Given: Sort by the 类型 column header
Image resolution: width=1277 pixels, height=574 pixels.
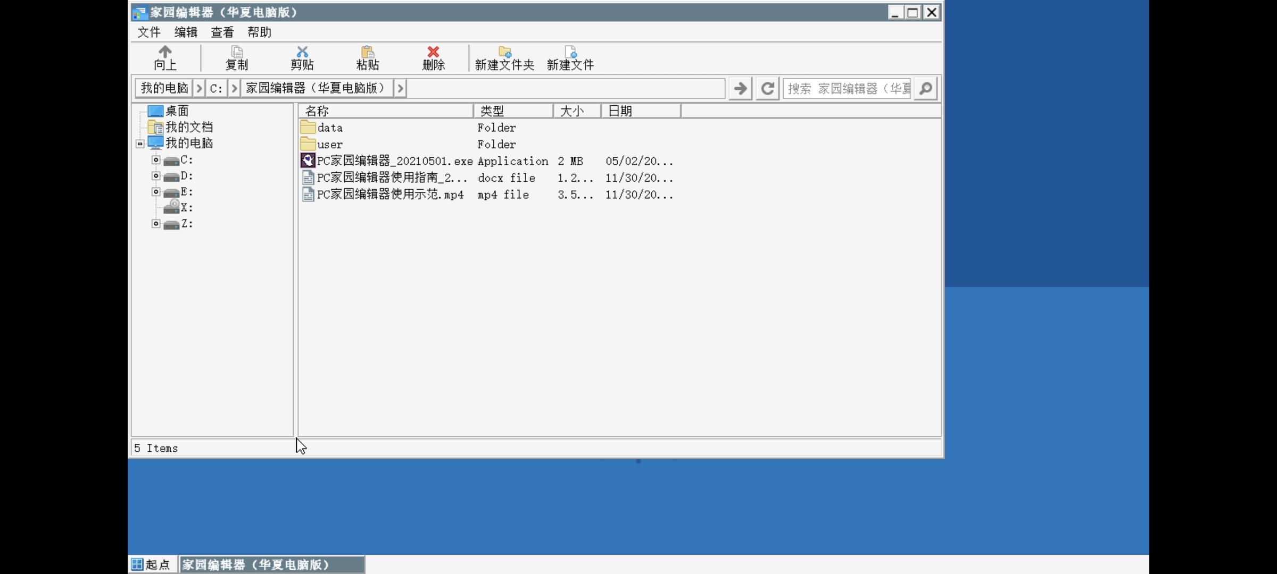Looking at the screenshot, I should [513, 111].
